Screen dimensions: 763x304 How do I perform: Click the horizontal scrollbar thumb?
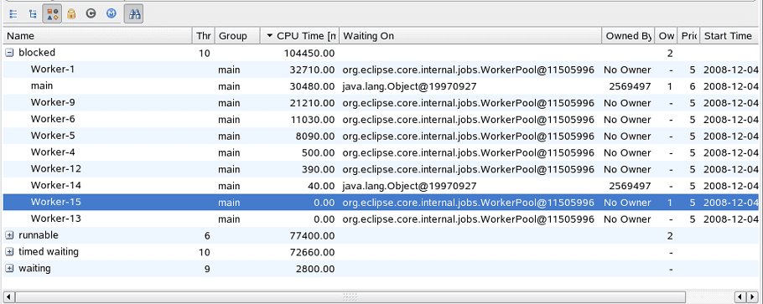point(350,296)
